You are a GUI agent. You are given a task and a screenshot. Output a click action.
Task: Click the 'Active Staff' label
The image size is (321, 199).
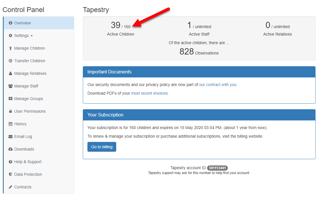pyautogui.click(x=199, y=34)
